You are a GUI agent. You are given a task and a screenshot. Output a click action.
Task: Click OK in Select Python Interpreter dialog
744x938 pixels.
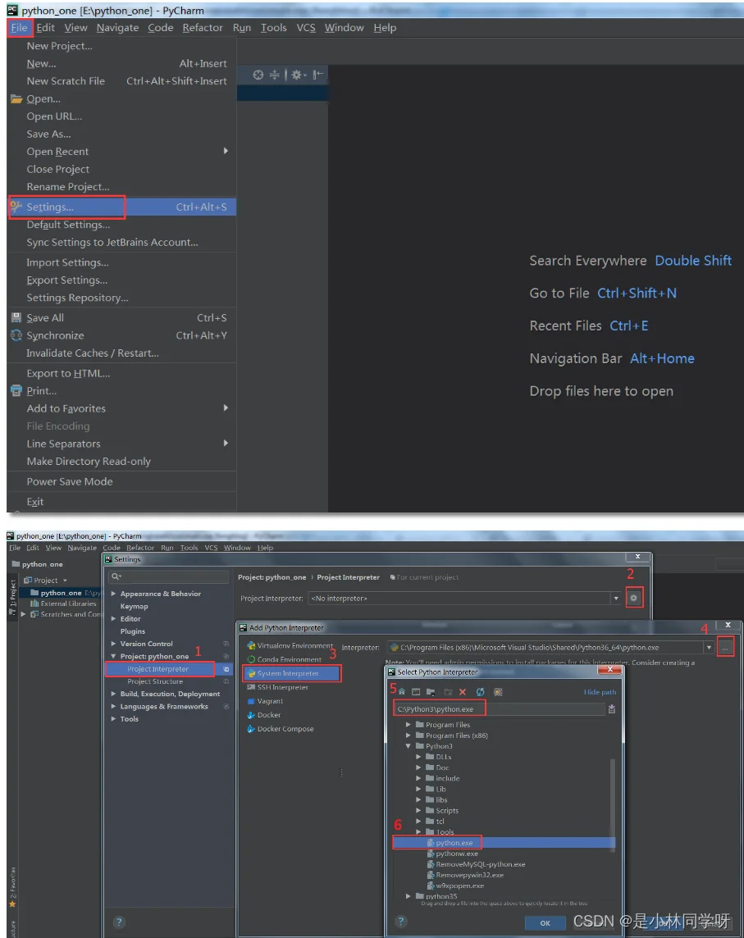point(545,923)
